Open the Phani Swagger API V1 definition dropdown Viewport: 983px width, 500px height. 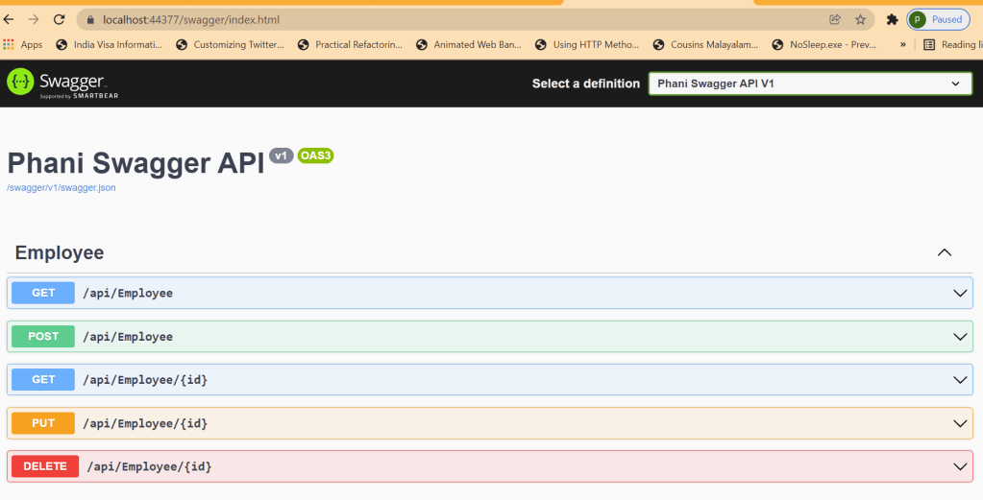809,83
